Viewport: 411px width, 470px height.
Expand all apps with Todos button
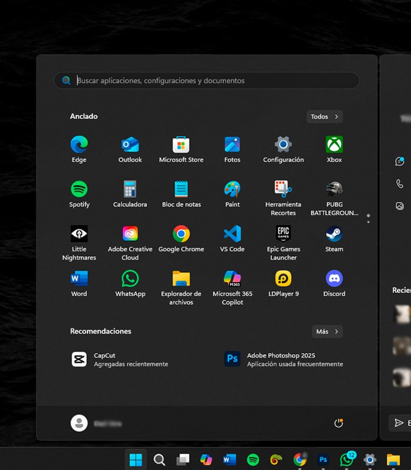[x=325, y=116]
